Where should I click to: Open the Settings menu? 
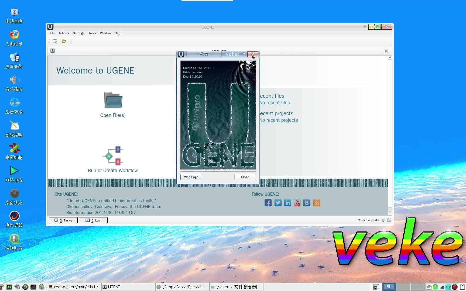tap(78, 33)
